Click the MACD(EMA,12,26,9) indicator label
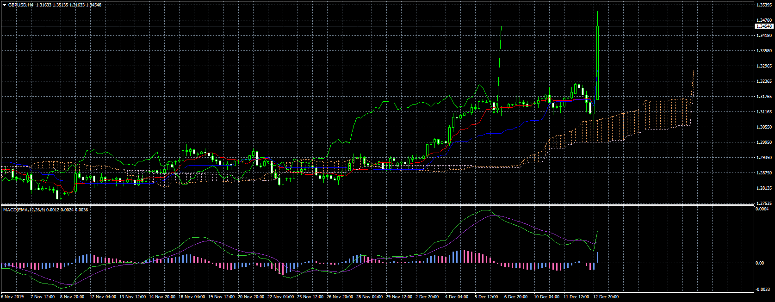Viewport: 775px width, 302px height. click(24, 210)
